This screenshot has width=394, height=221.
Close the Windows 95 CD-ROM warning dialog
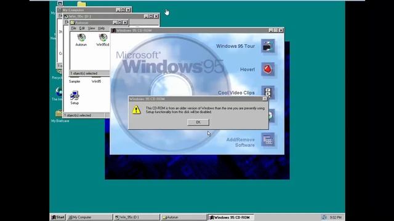[x=265, y=99]
